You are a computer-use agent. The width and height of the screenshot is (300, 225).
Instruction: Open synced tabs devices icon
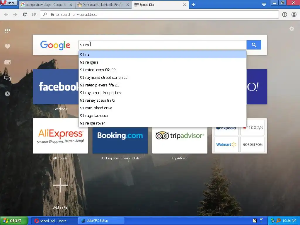7,78
